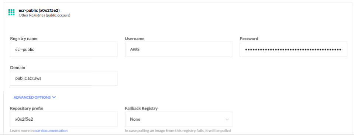
Task: Open the Fallback Registry dropdown showing None
Action: (x=179, y=119)
